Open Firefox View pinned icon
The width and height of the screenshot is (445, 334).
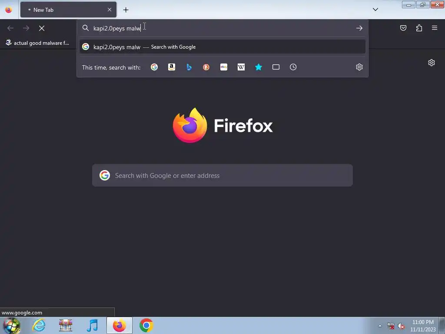[x=9, y=10]
